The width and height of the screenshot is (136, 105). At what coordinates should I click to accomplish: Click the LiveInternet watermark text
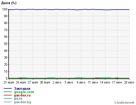124,103
